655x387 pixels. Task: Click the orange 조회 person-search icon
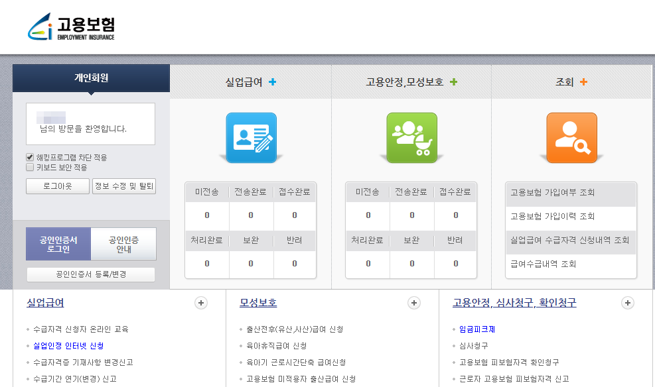tap(571, 138)
